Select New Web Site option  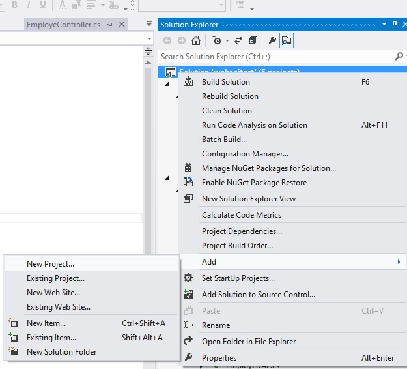[91, 292]
